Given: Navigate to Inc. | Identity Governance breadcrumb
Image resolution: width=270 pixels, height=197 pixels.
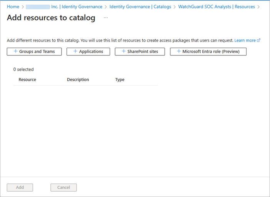Looking at the screenshot, I should coord(77,7).
